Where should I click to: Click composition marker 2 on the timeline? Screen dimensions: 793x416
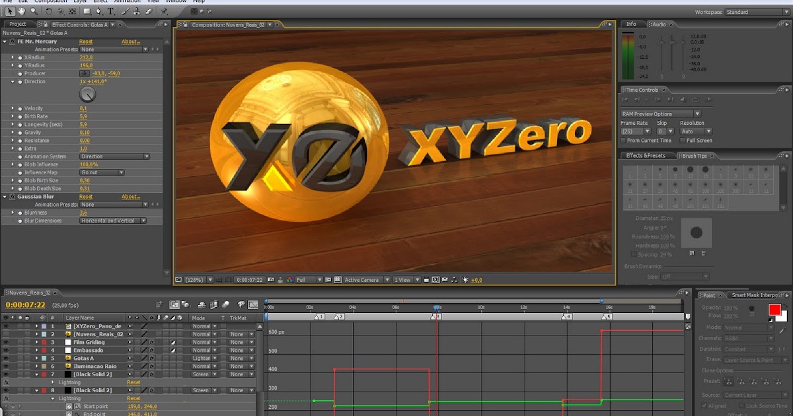339,317
